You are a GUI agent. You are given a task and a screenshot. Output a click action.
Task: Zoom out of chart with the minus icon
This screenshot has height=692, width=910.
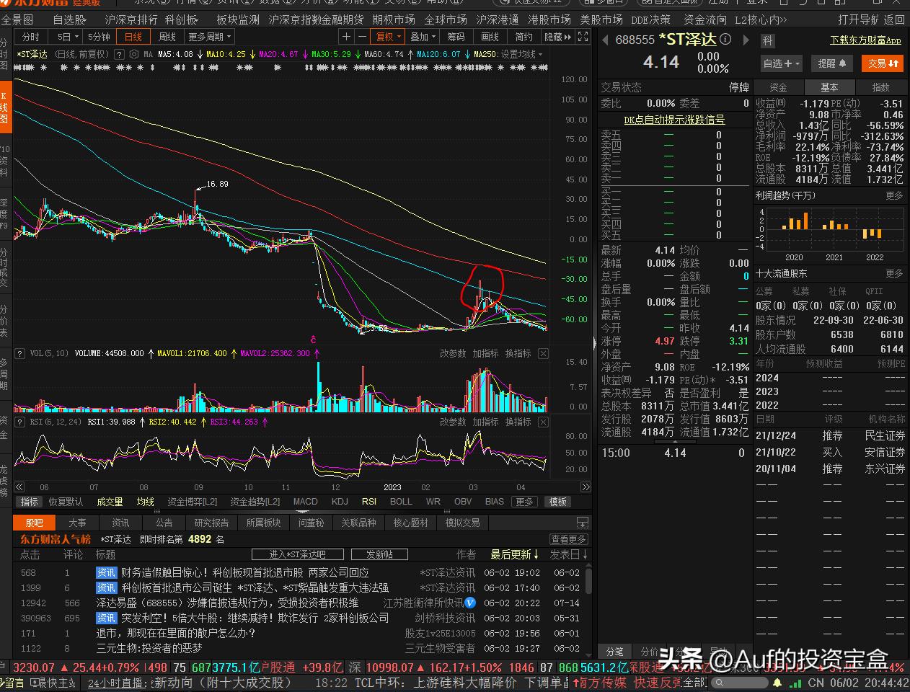click(x=364, y=37)
